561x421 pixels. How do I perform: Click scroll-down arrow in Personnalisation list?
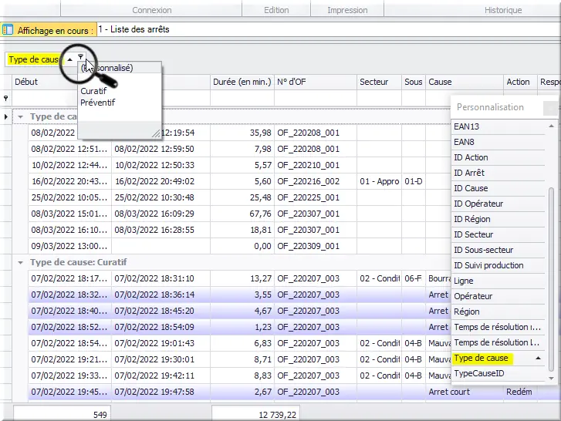[x=551, y=378]
